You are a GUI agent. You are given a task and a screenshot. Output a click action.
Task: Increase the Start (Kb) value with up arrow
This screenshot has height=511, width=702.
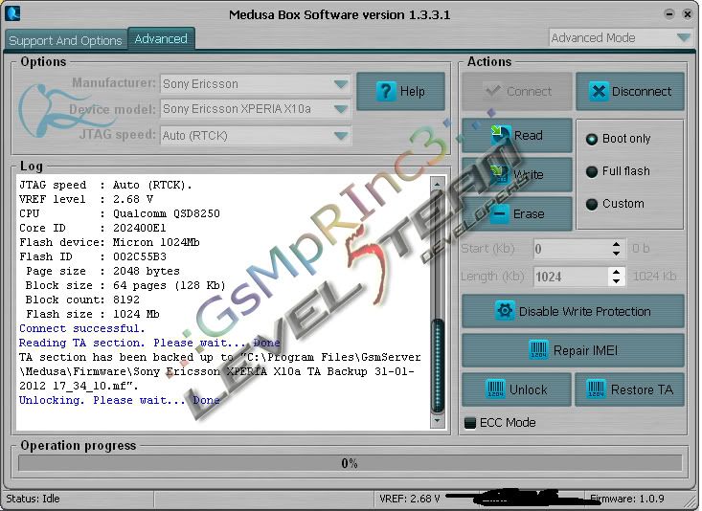pyautogui.click(x=616, y=244)
